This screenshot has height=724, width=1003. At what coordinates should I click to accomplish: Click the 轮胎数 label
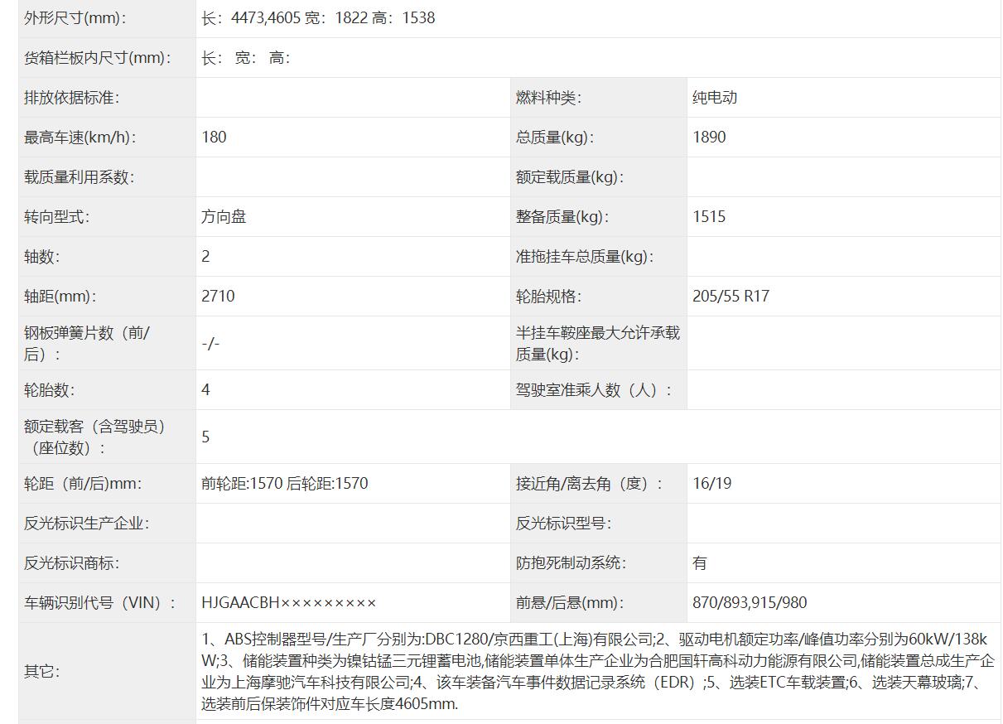pos(50,390)
